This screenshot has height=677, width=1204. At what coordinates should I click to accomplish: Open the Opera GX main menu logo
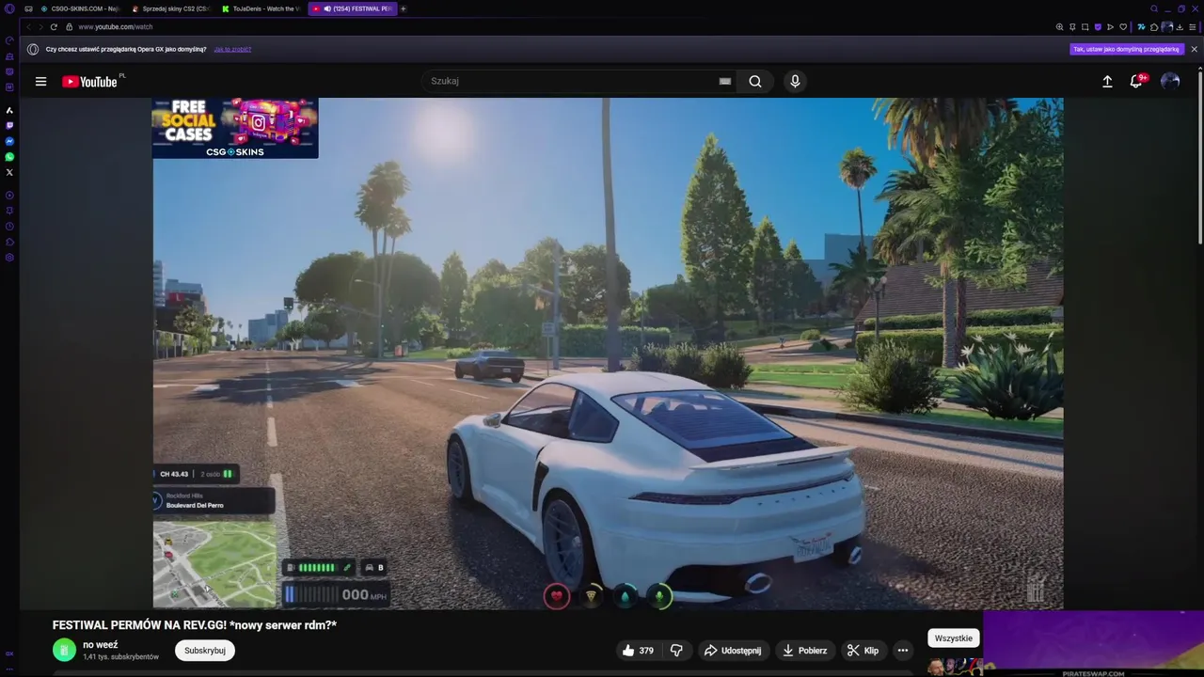(9, 8)
